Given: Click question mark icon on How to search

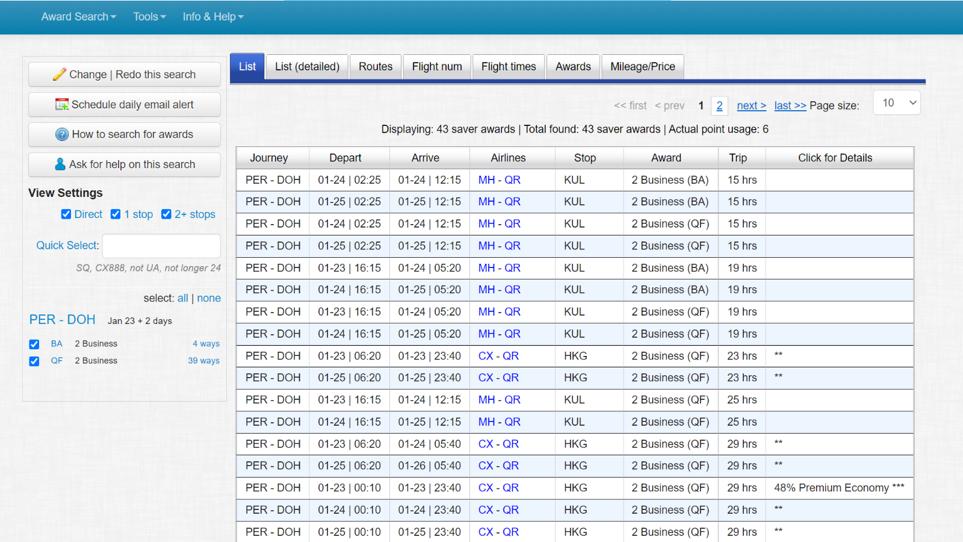Looking at the screenshot, I should click(62, 134).
